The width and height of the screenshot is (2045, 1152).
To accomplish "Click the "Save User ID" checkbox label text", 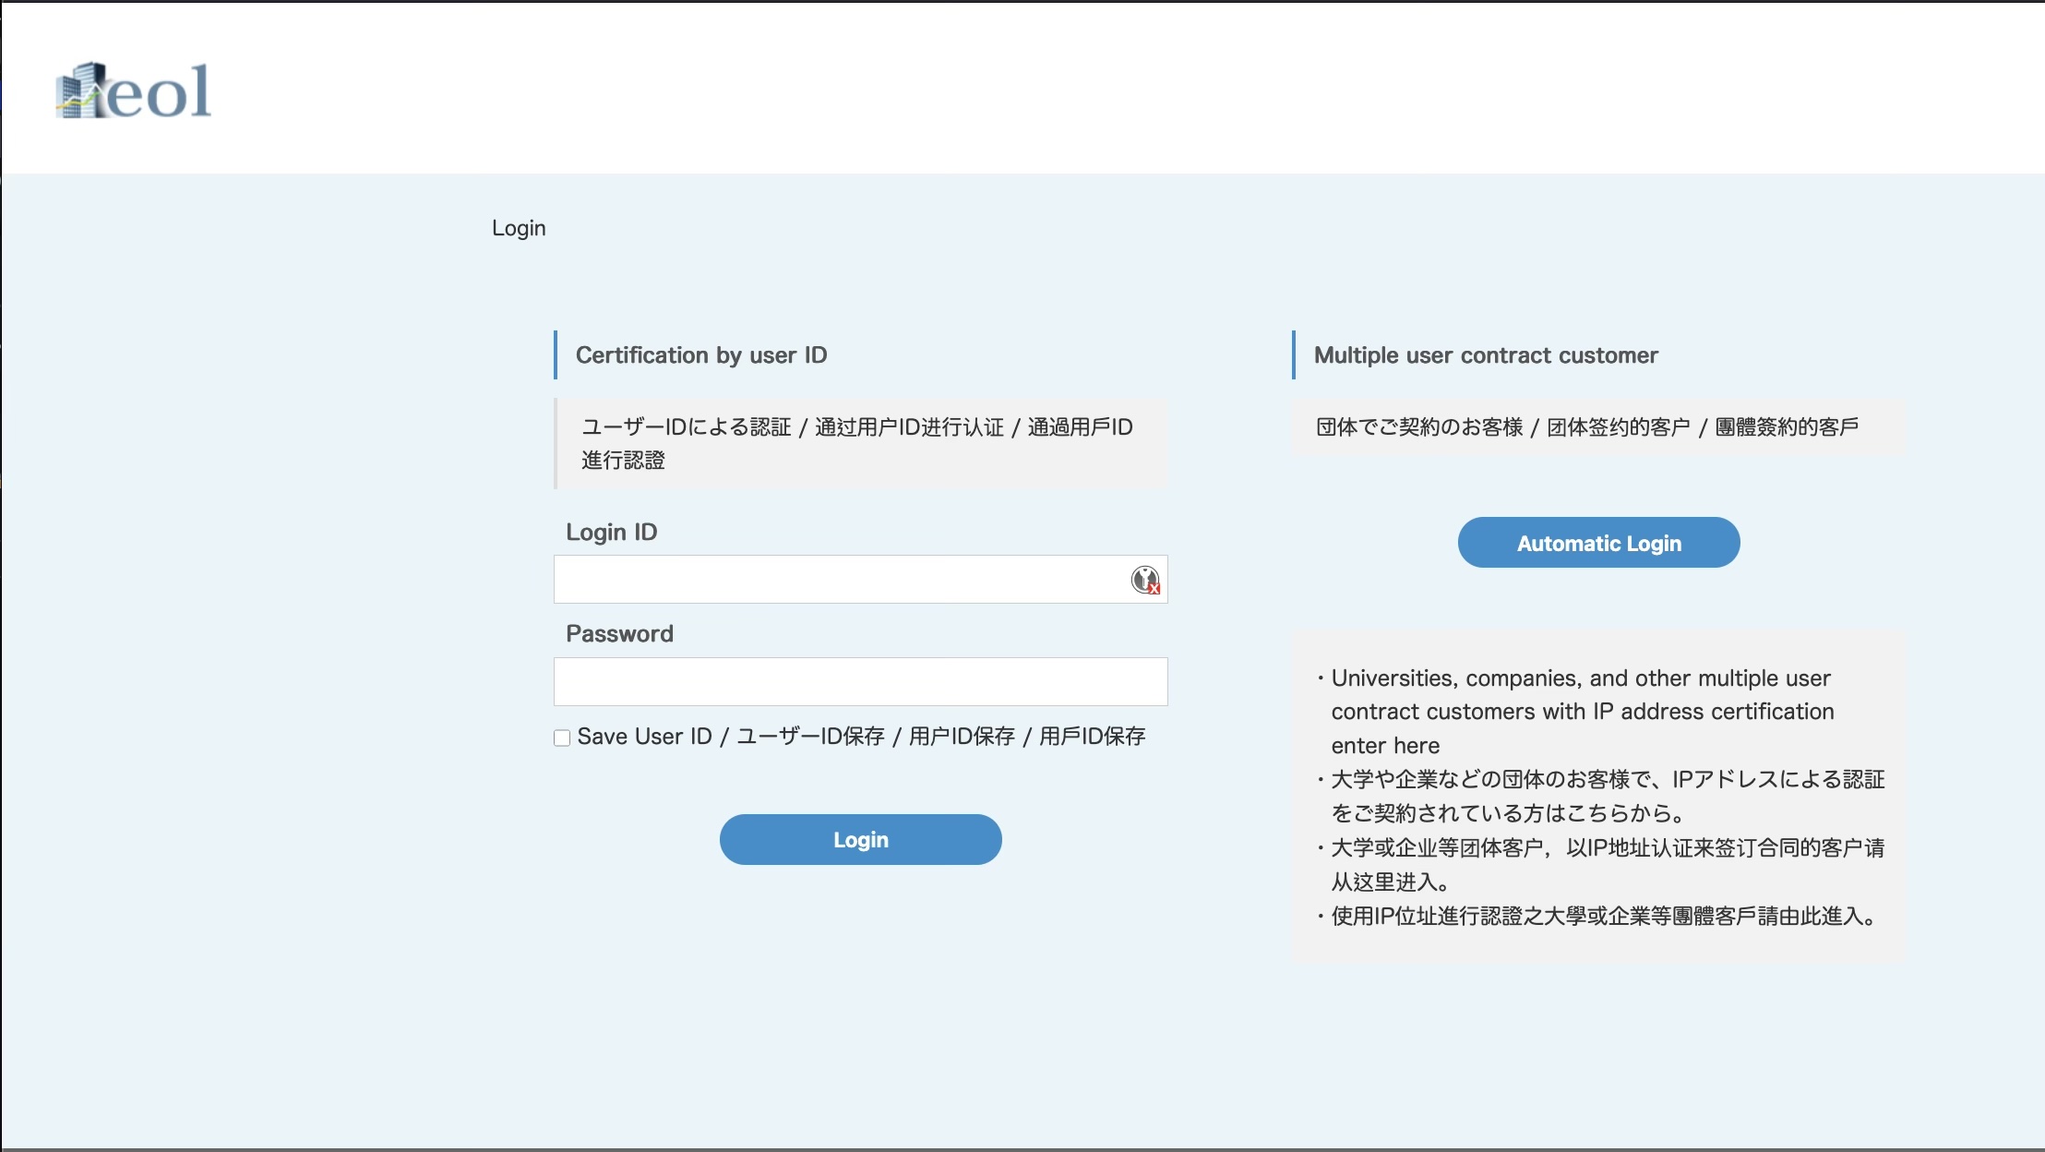I will point(861,737).
